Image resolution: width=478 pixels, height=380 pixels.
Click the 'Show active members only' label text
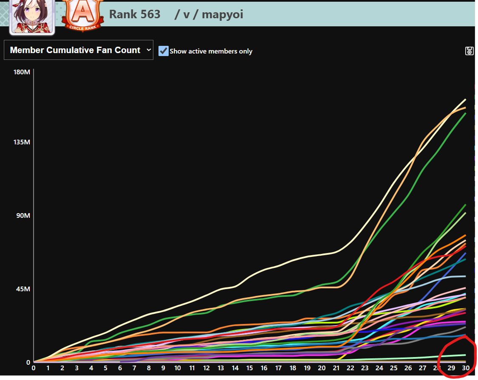pyautogui.click(x=211, y=51)
